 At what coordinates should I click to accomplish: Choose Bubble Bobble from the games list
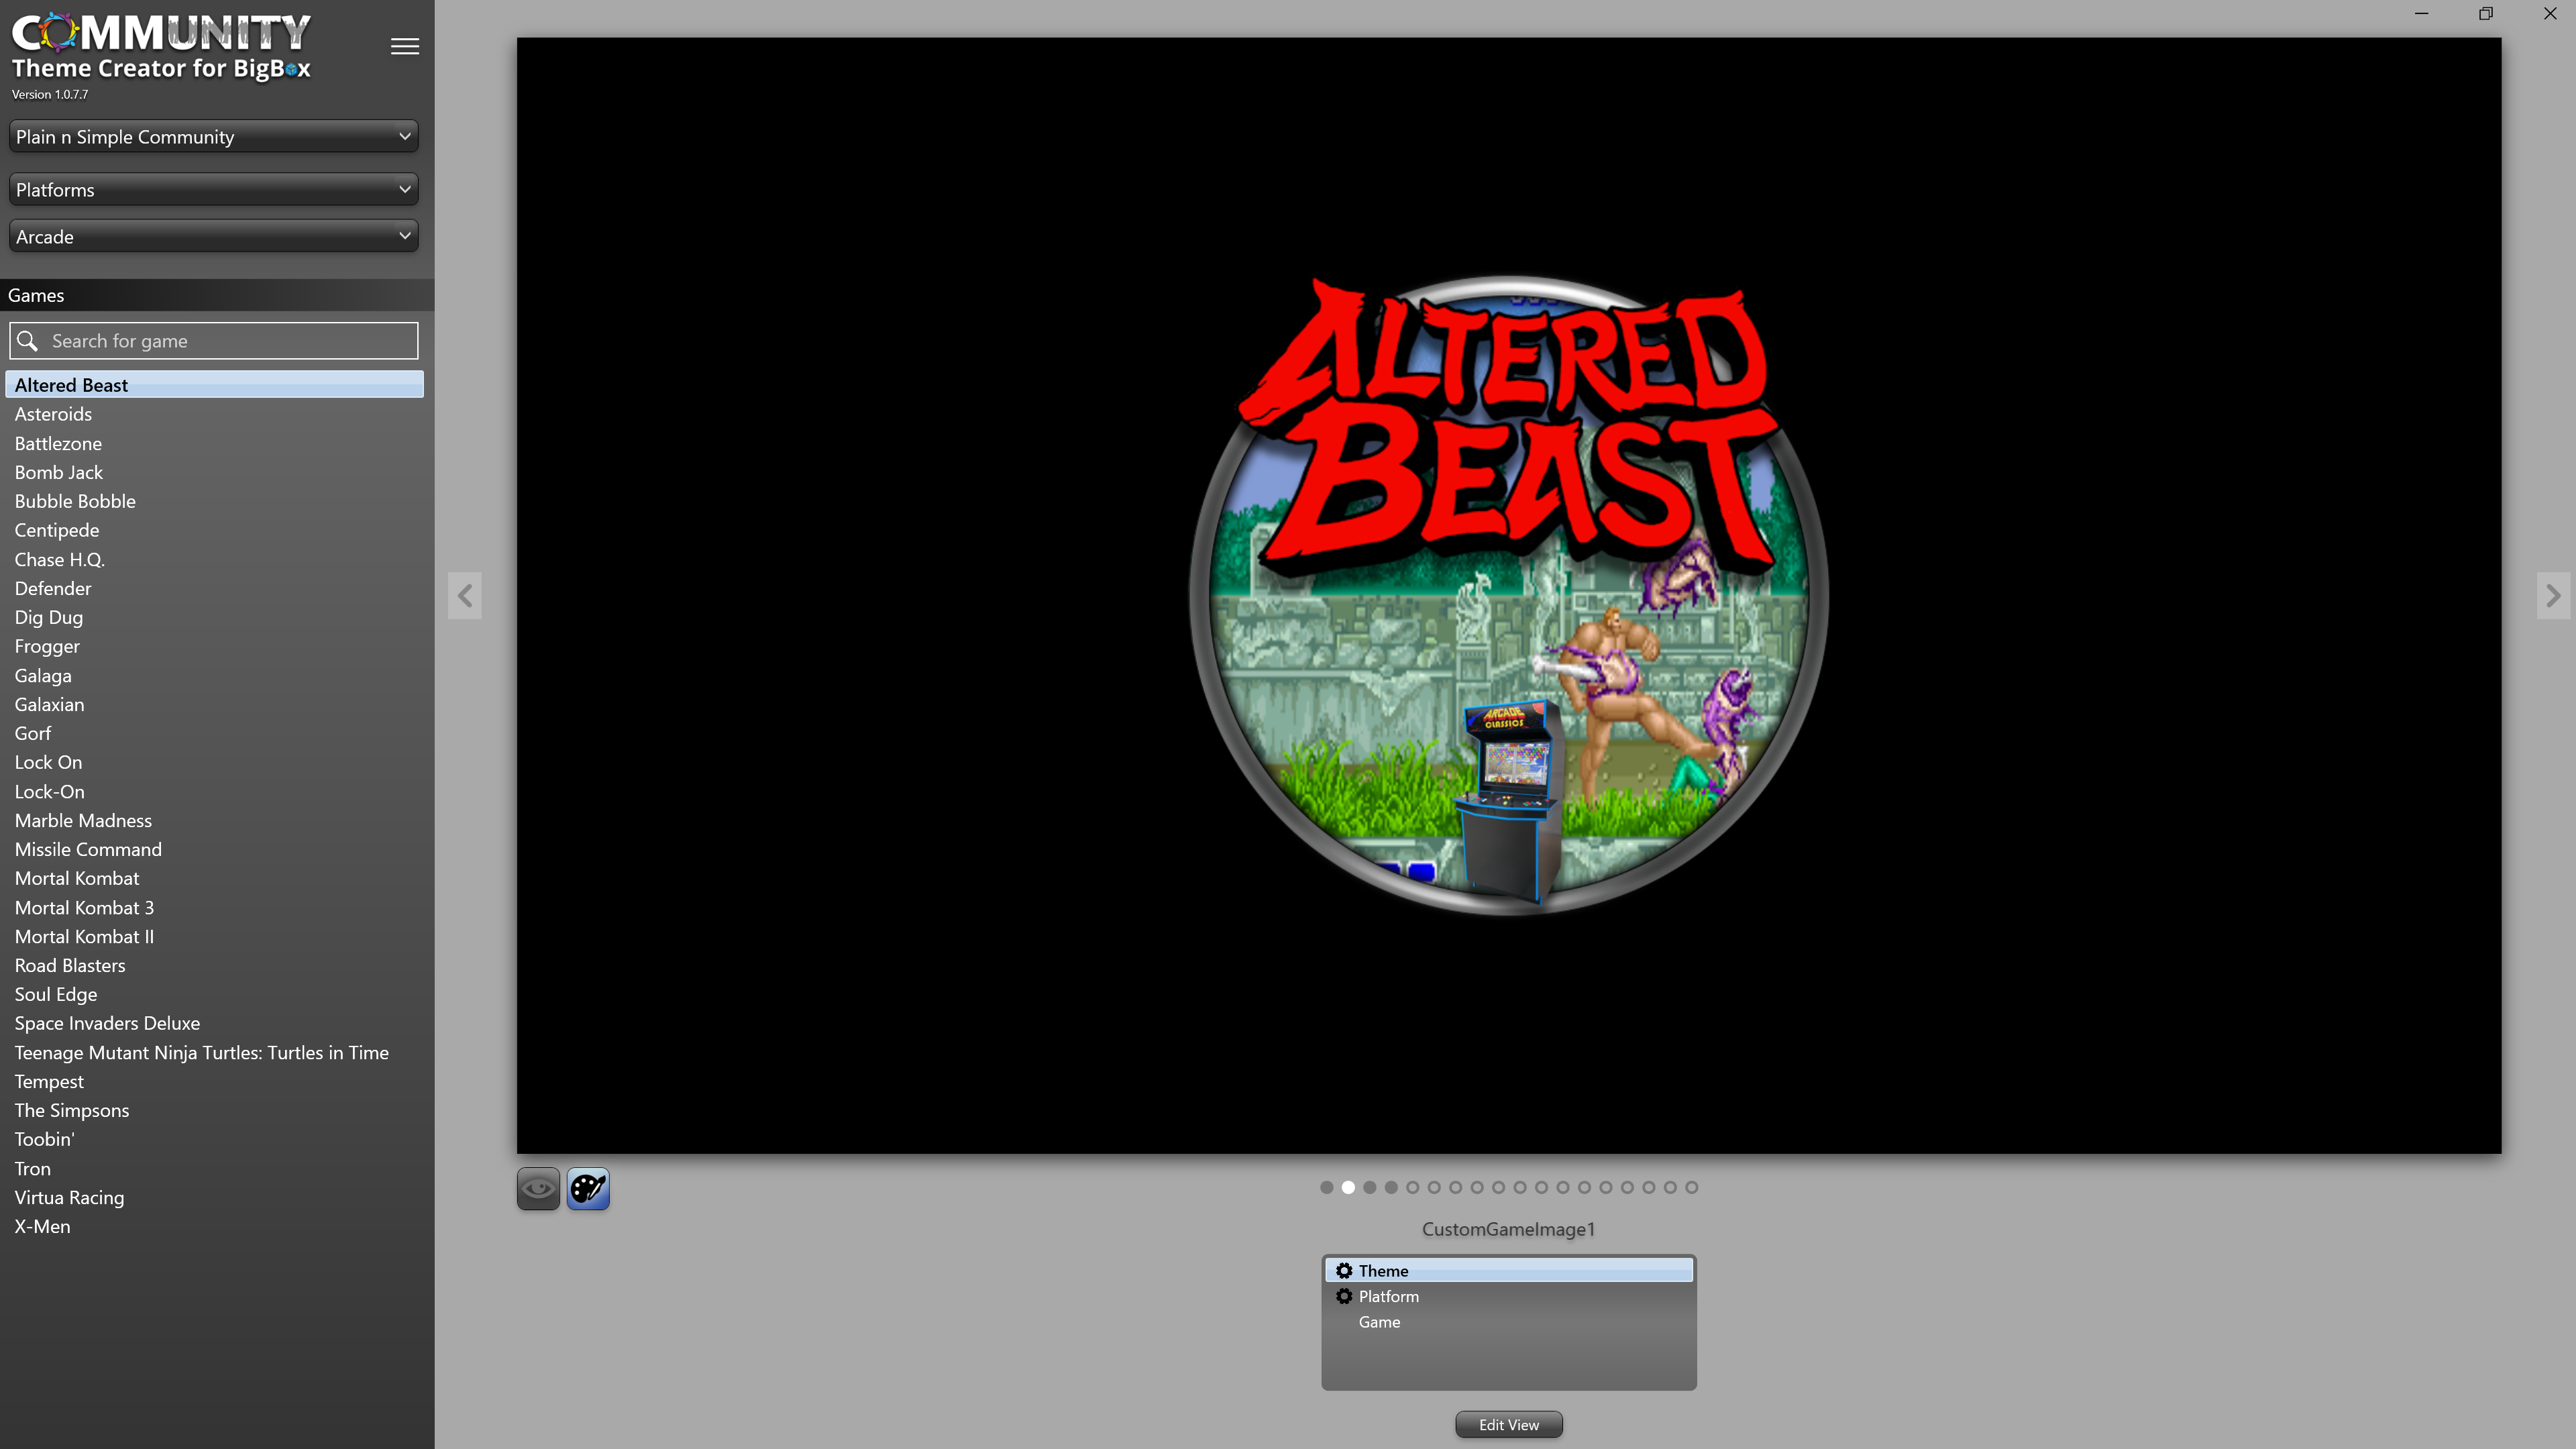[214, 501]
